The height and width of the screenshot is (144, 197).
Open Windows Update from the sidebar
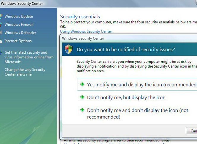[x=19, y=16]
